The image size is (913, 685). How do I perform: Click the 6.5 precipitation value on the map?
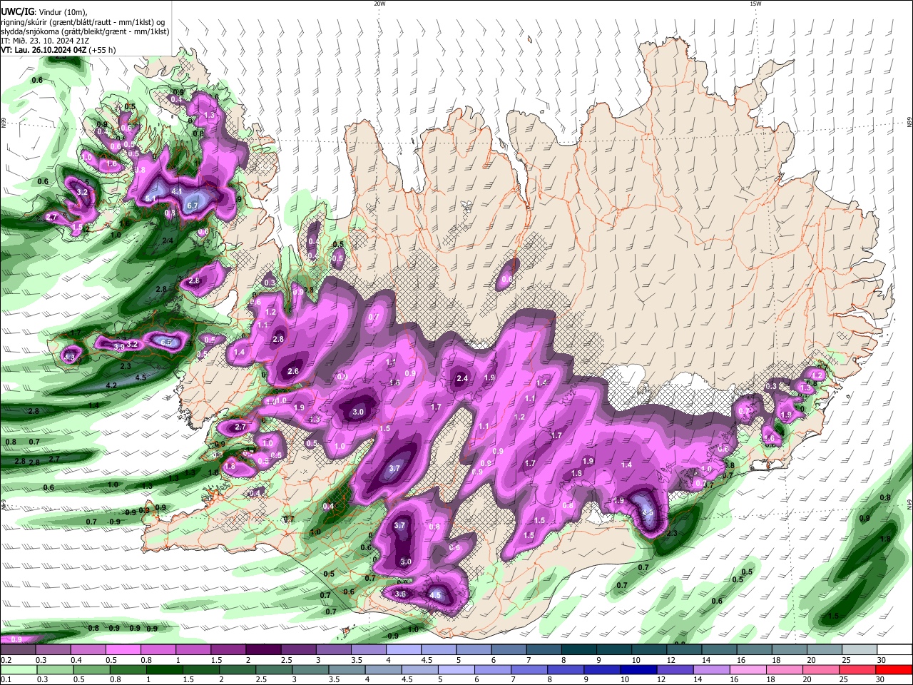[x=166, y=342]
